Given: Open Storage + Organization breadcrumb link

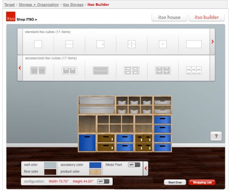Looking at the screenshot, I should (x=39, y=5).
